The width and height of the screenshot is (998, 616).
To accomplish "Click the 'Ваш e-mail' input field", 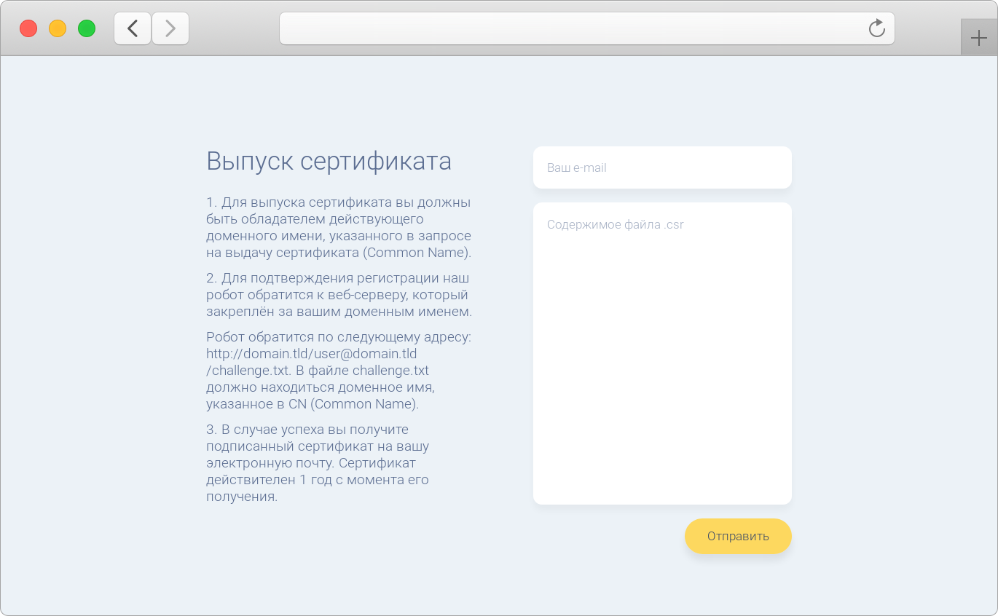I will click(x=662, y=167).
